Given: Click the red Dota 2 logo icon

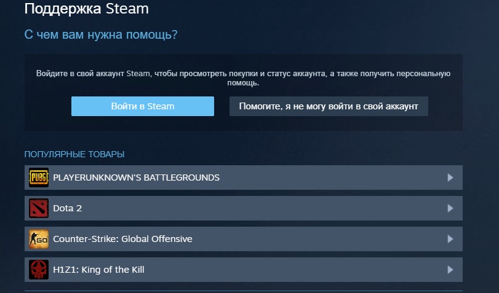Looking at the screenshot, I should (39, 208).
